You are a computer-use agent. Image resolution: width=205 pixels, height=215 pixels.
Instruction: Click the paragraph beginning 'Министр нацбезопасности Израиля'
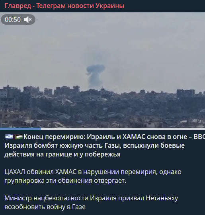[91, 202]
